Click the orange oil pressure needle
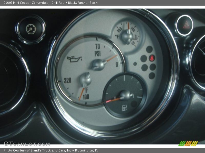 (x=111, y=58)
